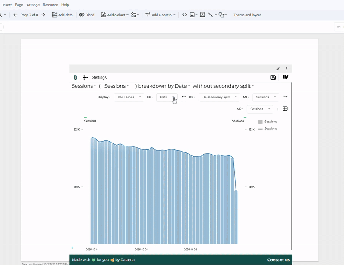The image size is (344, 265).
Task: Open the Arrange menu
Action: (33, 5)
